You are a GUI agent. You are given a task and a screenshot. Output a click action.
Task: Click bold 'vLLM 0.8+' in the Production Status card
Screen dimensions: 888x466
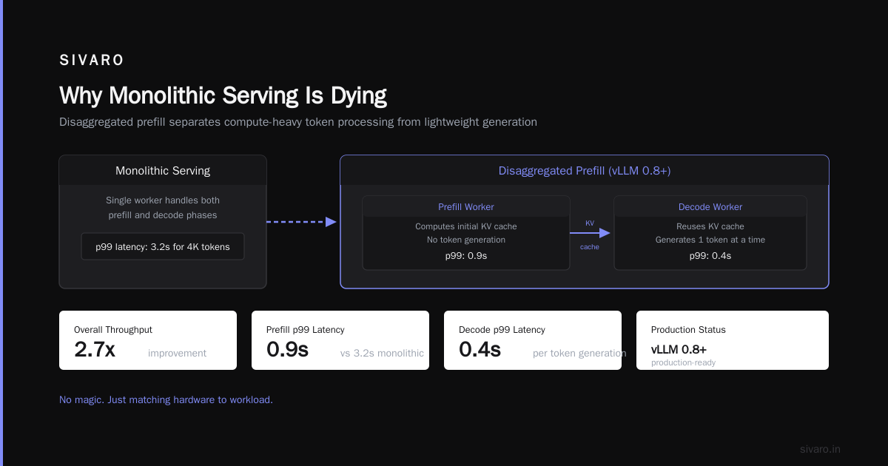679,350
